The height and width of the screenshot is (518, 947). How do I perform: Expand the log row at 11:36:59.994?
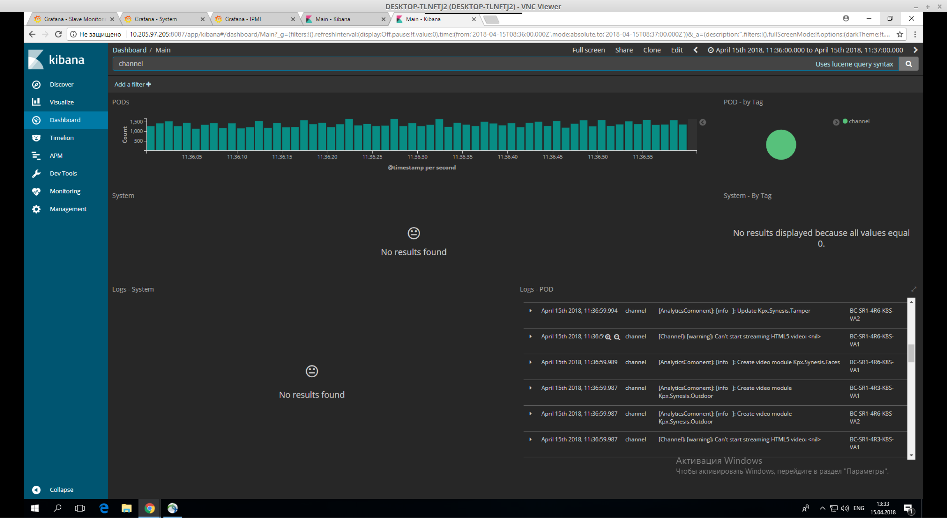530,311
